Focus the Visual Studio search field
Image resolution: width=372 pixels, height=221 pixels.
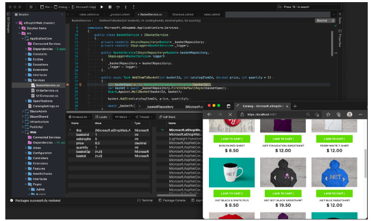pos(309,7)
